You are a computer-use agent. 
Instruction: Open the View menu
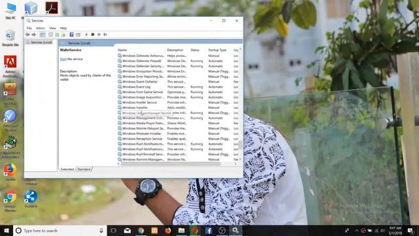click(x=52, y=28)
